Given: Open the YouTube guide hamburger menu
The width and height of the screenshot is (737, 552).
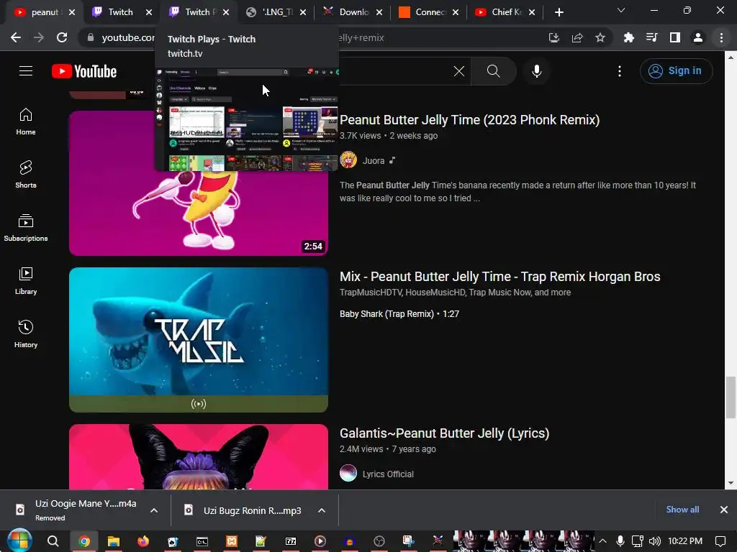Looking at the screenshot, I should [26, 71].
